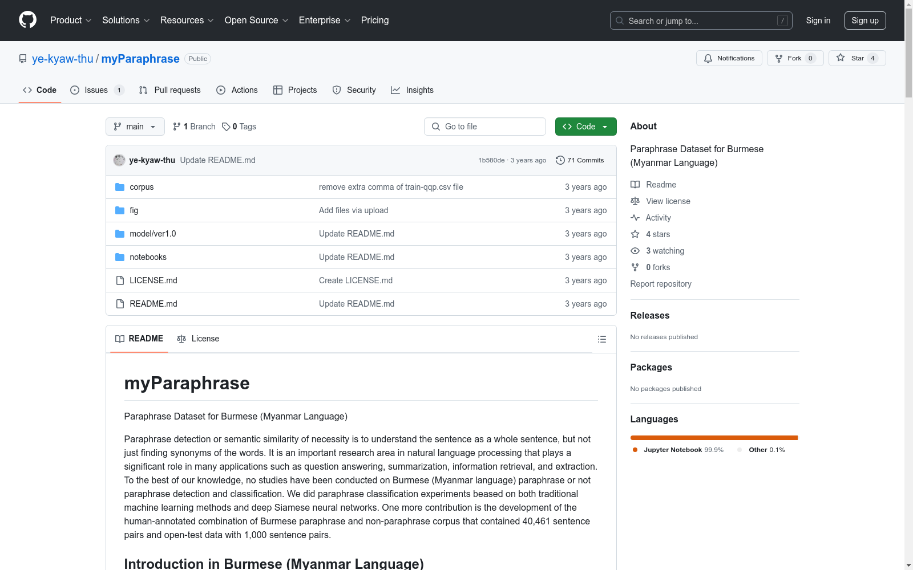Select the License tab in the README panel
Viewport: 913px width, 570px height.
[x=198, y=339]
